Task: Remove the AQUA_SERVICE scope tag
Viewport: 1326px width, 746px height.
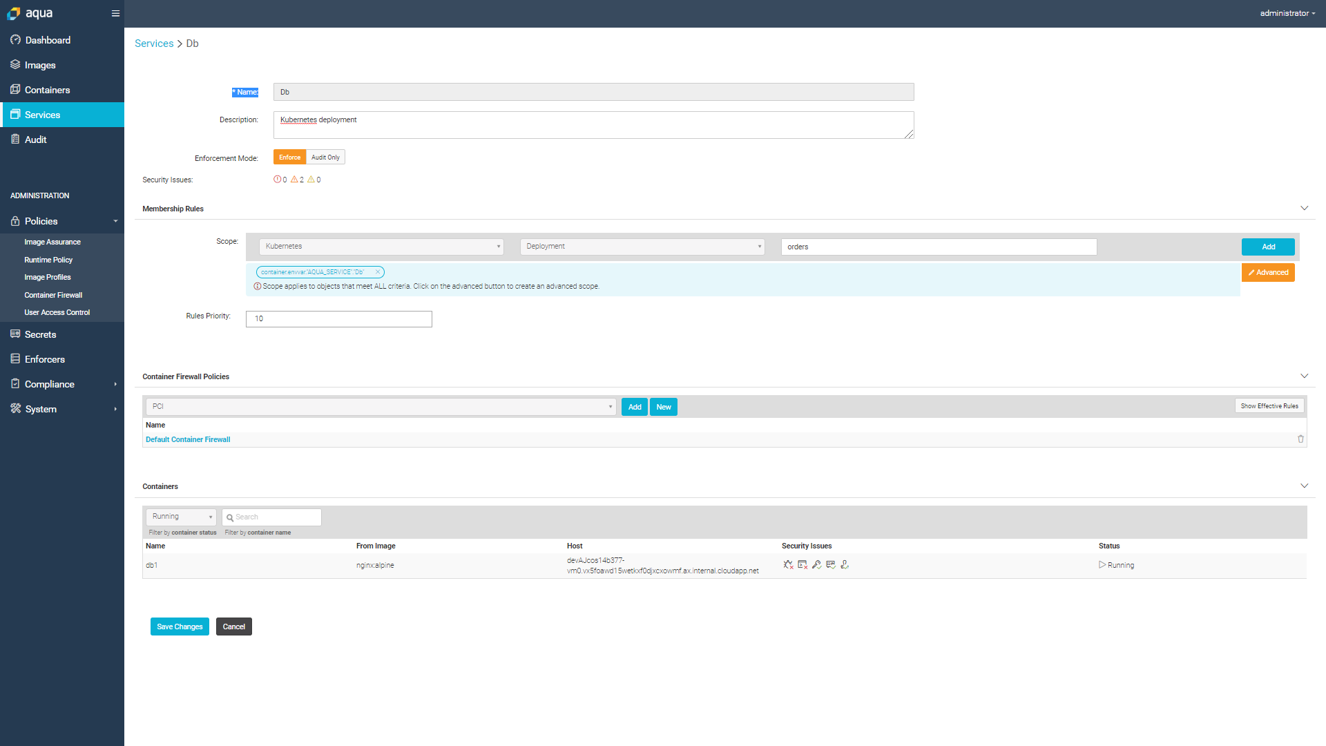Action: [x=378, y=272]
